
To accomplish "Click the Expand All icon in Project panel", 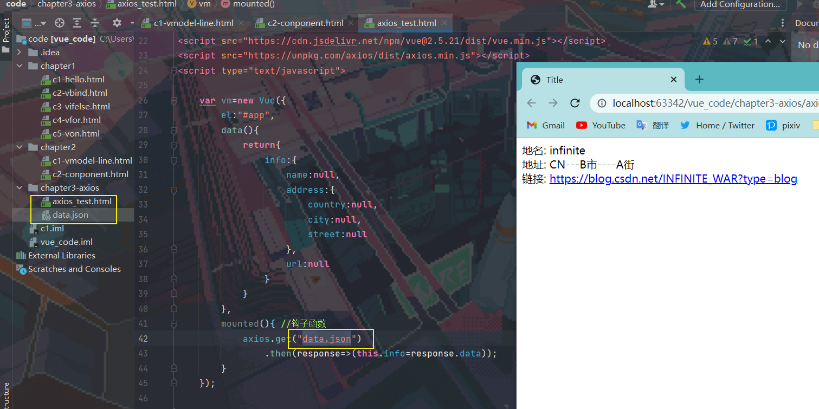I will click(78, 23).
